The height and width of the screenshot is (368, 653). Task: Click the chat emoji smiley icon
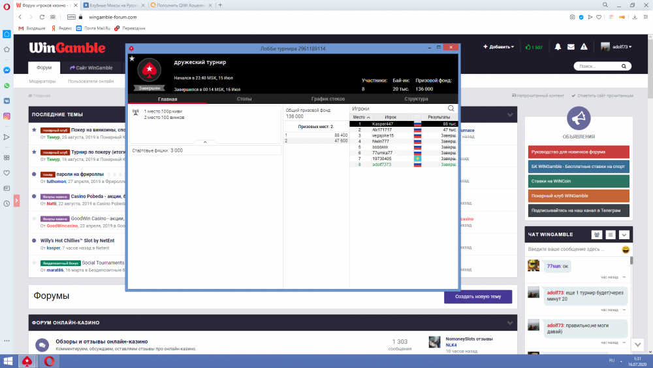point(626,250)
